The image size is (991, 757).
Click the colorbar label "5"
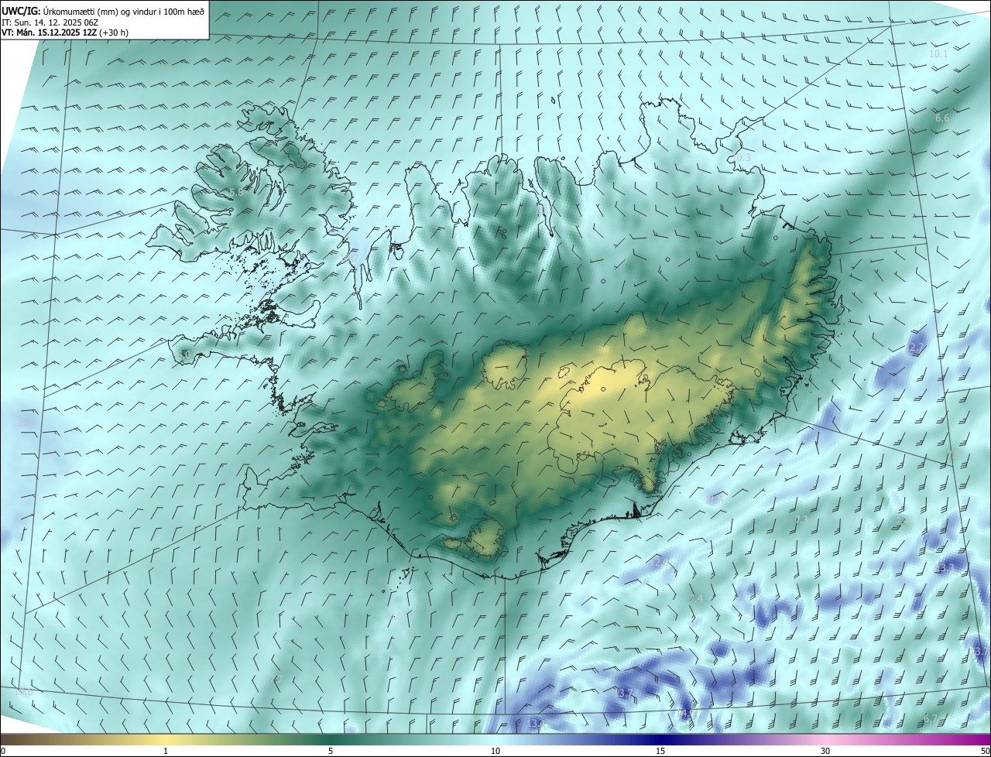[331, 751]
